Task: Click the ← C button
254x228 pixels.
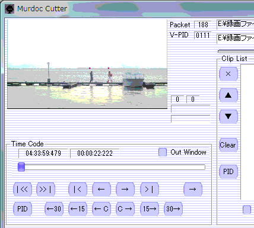Action: click(101, 209)
